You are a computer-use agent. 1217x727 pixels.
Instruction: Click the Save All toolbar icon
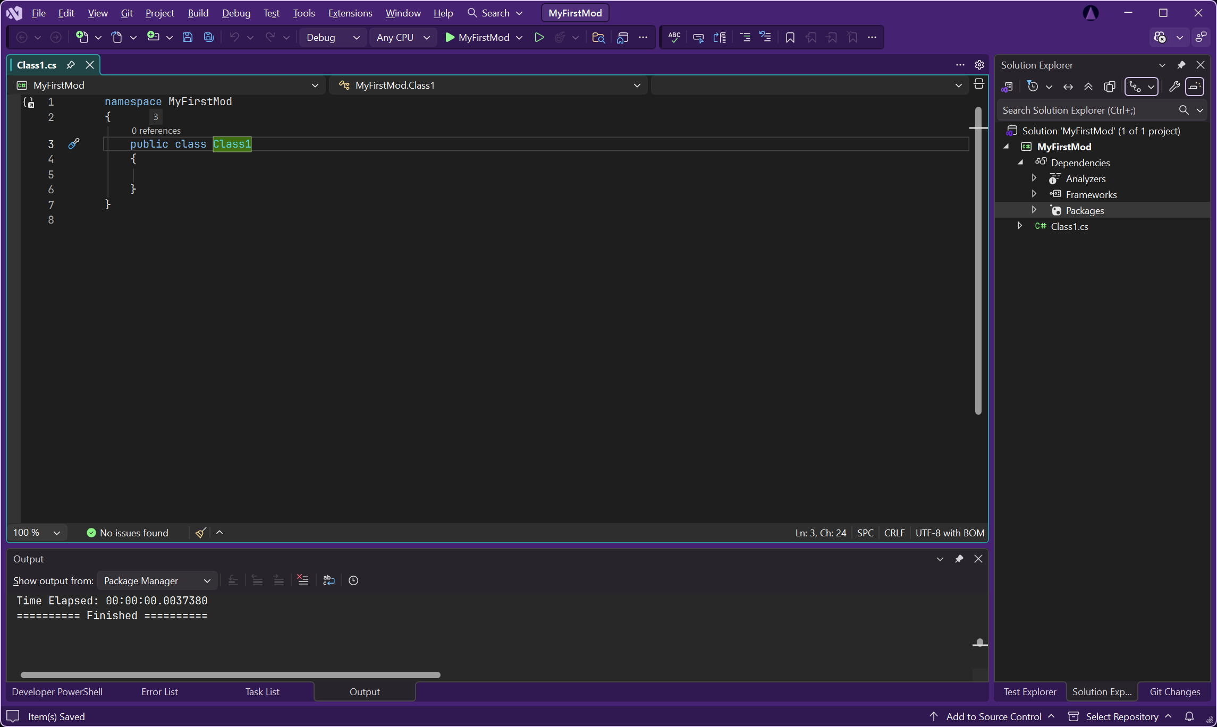click(x=208, y=37)
